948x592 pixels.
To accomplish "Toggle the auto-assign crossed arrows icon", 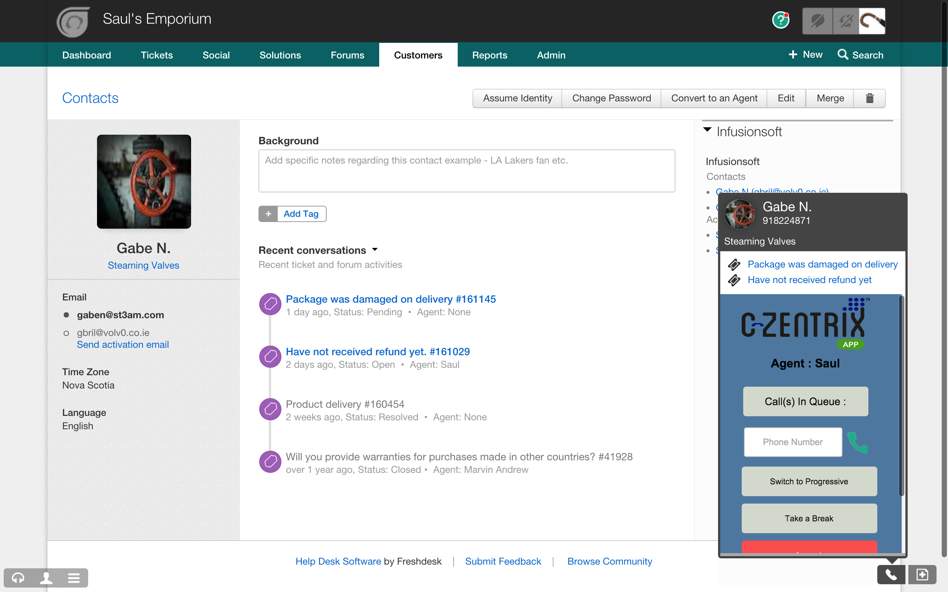I will click(845, 21).
